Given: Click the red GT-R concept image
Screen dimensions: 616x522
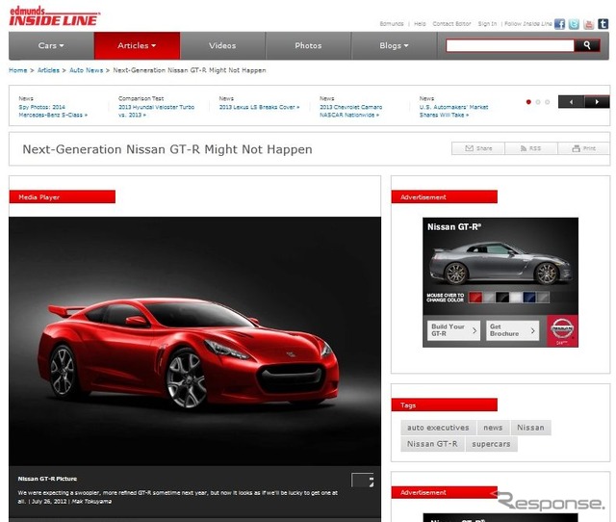Looking at the screenshot, I should (194, 341).
